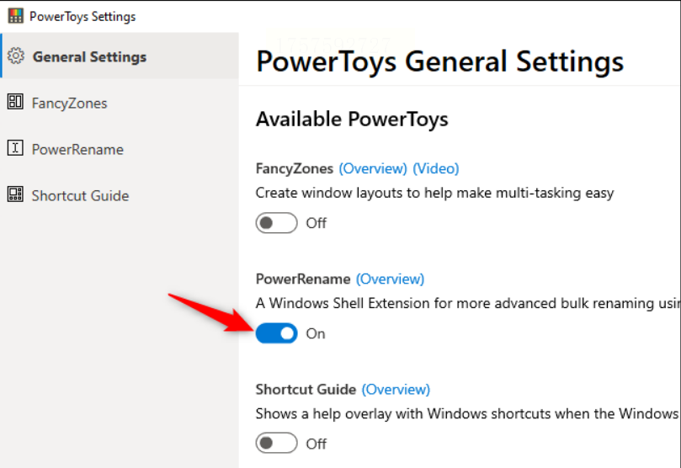
Task: Click the Available PowerToys section heading
Action: (x=352, y=119)
